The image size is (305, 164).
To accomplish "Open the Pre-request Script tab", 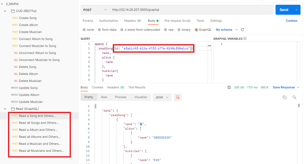I will 177,21.
